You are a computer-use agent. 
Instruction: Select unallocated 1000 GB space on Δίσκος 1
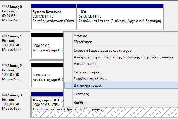click(x=47, y=48)
